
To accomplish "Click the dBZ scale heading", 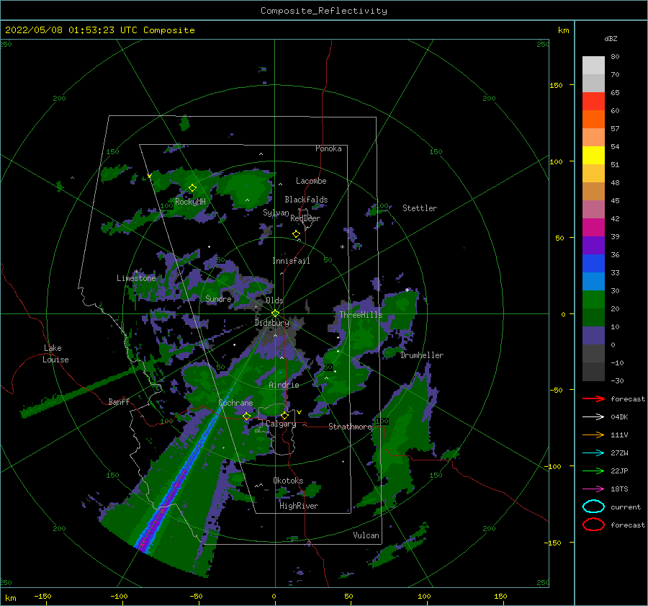I will pyautogui.click(x=611, y=39).
